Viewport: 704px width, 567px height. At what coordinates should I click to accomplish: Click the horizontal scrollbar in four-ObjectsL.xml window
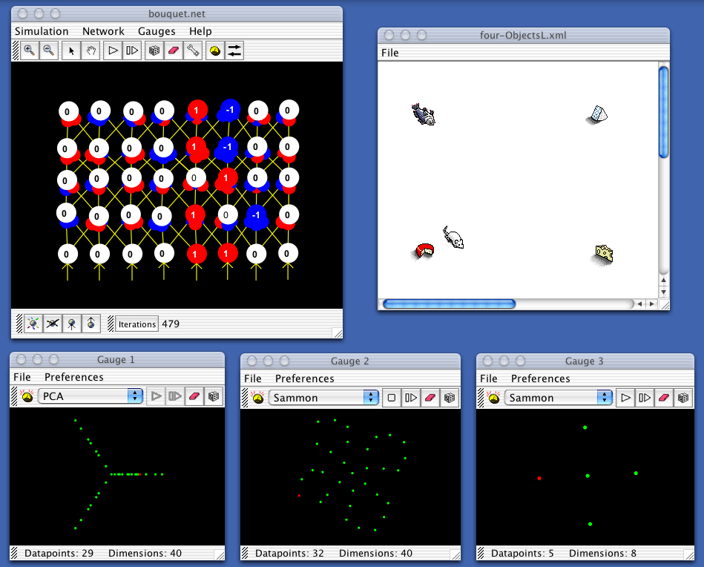click(448, 304)
